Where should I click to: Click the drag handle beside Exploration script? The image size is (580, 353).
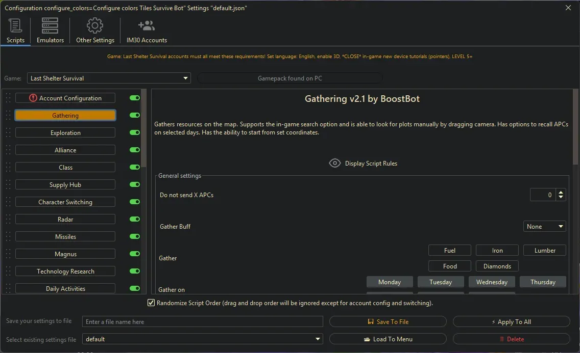coord(8,133)
